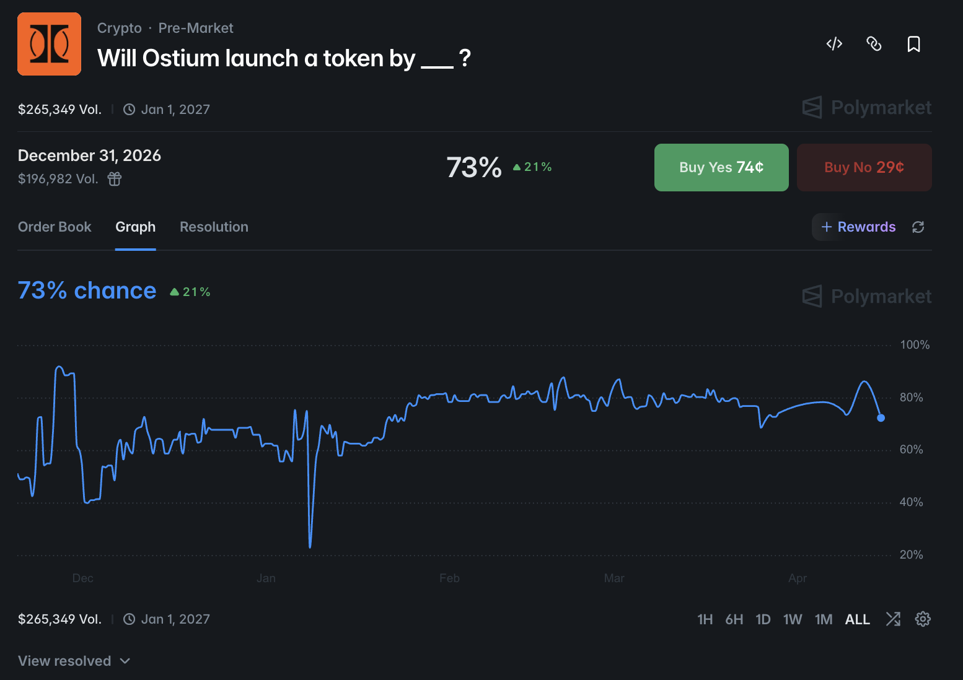The width and height of the screenshot is (963, 680).
Task: Click Buy Yes 74¢
Action: (x=721, y=167)
